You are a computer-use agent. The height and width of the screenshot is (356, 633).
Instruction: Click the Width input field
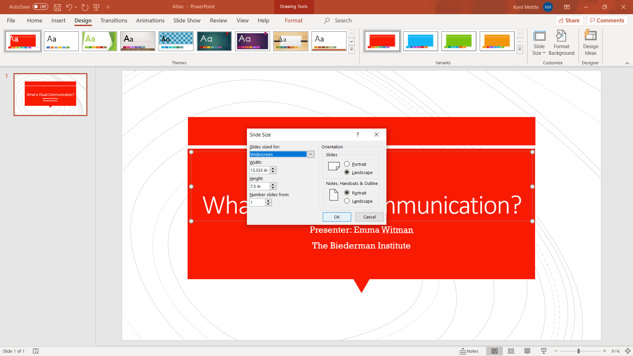(x=259, y=170)
